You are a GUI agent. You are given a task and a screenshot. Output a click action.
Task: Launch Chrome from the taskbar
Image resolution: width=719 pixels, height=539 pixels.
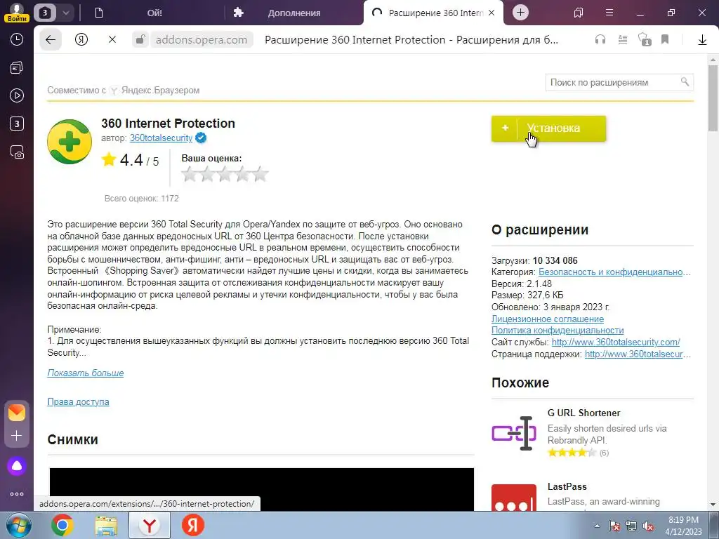(62, 526)
